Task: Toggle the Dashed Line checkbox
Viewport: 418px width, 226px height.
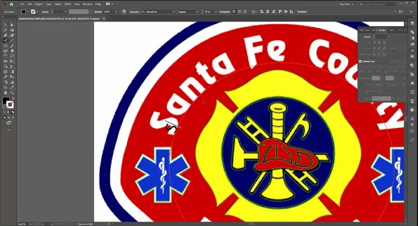Action: point(360,61)
